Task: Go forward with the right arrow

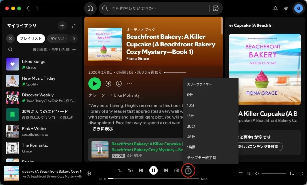Action: (37, 8)
